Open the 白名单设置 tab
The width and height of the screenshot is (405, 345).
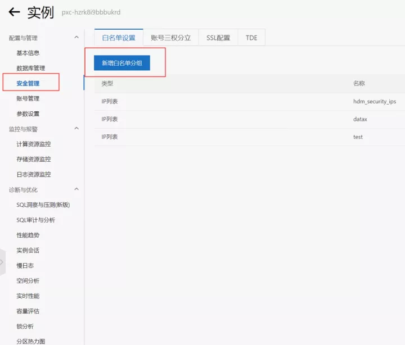(119, 38)
